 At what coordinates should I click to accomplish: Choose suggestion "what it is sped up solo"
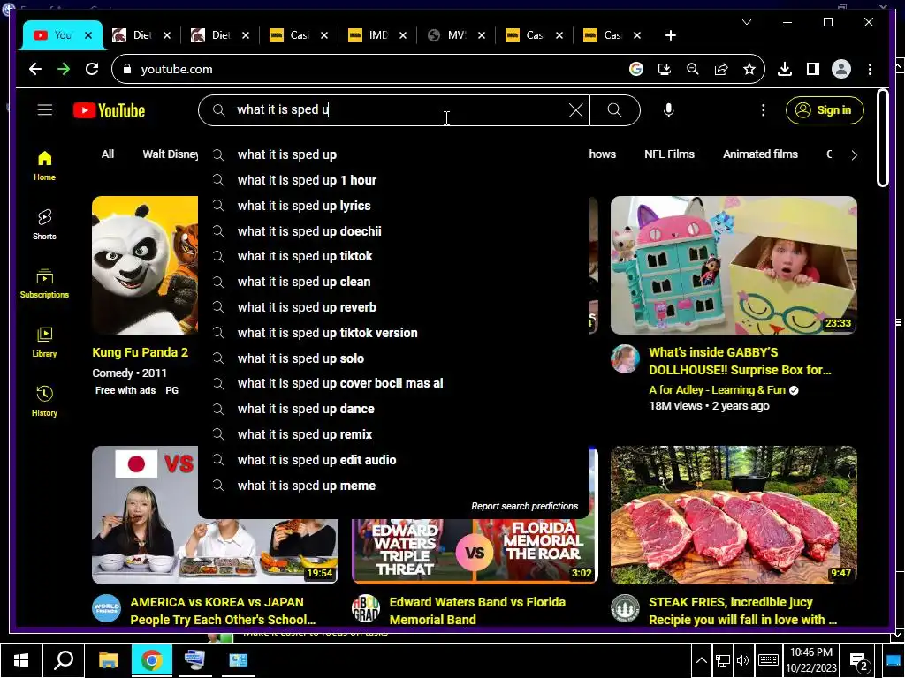393,358
